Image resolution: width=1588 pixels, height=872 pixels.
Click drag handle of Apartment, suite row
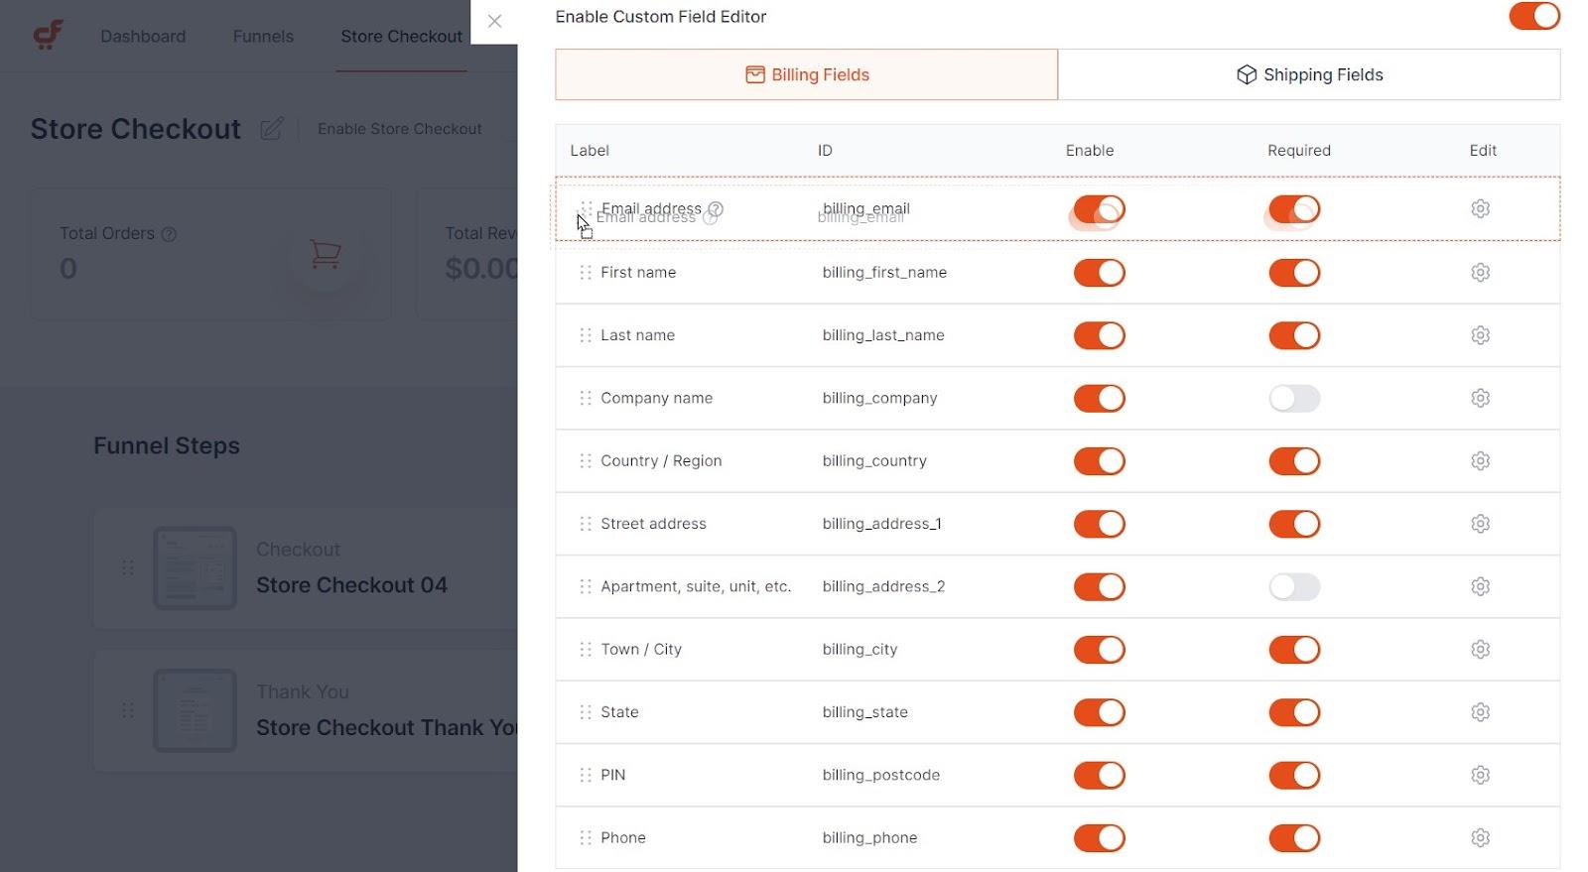coord(585,586)
